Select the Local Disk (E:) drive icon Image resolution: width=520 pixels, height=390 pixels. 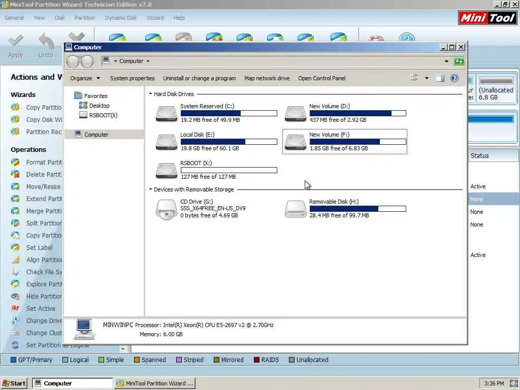[167, 142]
